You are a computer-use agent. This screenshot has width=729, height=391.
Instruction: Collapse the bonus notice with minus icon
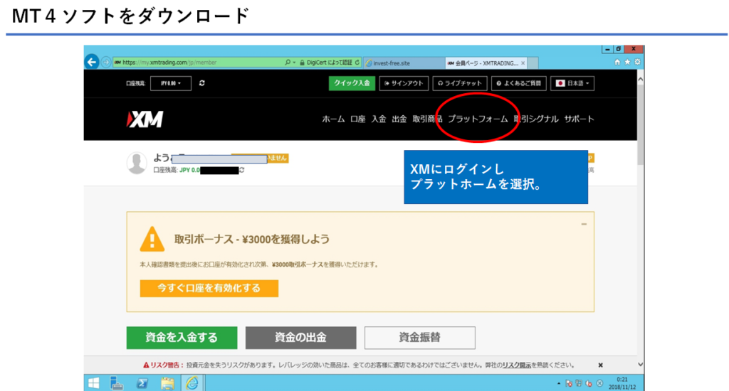(x=584, y=224)
